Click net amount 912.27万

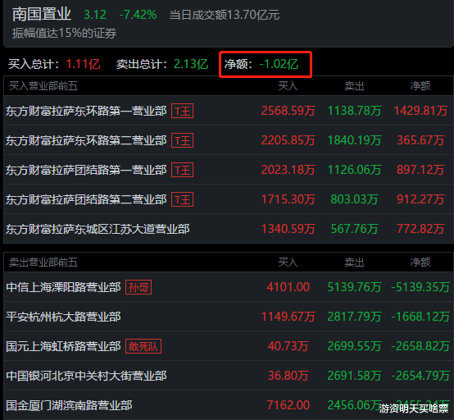pyautogui.click(x=420, y=199)
